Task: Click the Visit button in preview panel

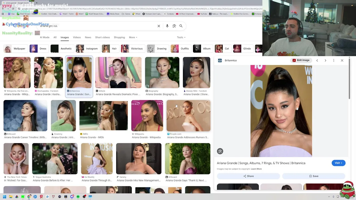Action: tap(338, 163)
